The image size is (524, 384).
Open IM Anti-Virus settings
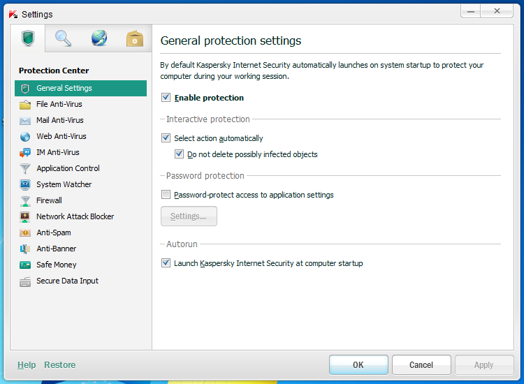80,152
